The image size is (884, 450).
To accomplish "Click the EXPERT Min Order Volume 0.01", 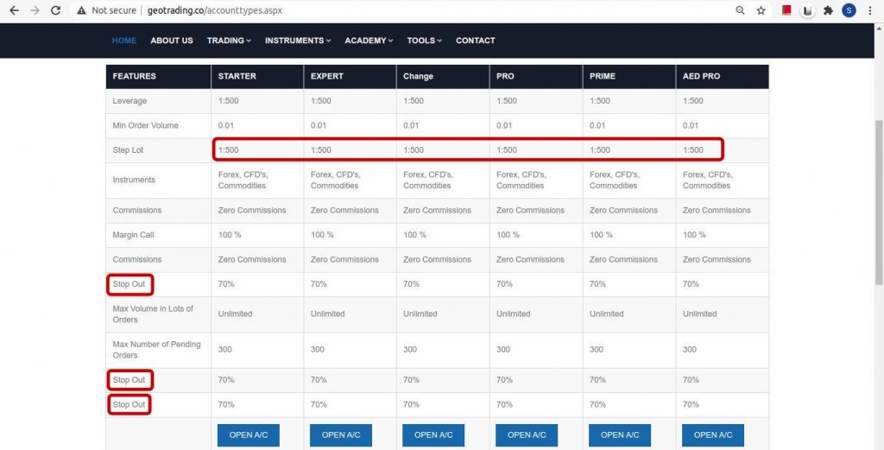I will [x=319, y=125].
